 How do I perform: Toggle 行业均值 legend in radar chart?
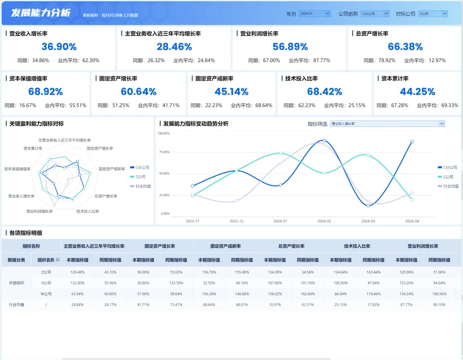pos(141,186)
